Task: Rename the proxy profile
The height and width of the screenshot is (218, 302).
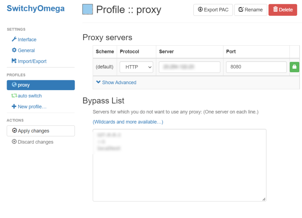Action: pyautogui.click(x=250, y=10)
